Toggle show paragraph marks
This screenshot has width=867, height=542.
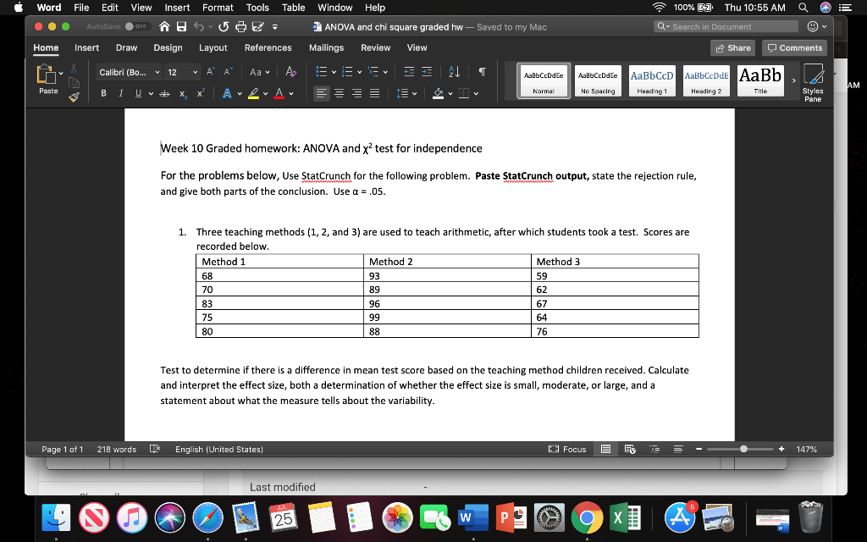[x=483, y=72]
